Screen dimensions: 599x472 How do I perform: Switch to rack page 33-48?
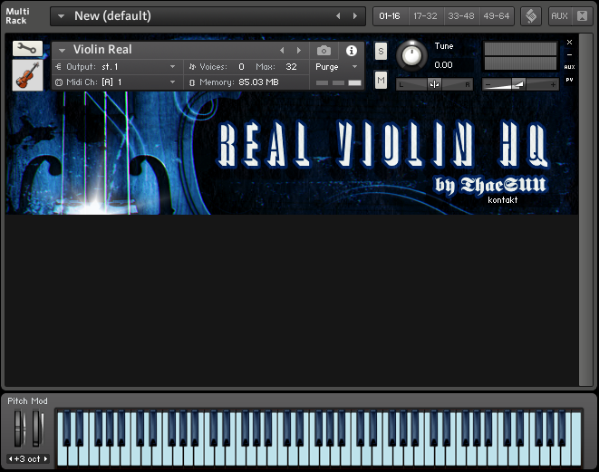(461, 16)
